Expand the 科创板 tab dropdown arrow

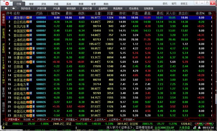pyautogui.click(x=33, y=119)
